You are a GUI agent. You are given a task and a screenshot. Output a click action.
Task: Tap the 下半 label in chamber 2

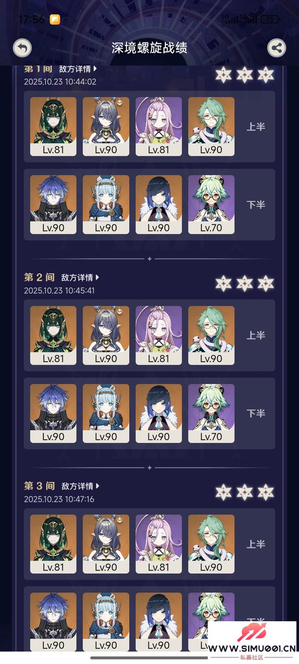click(256, 413)
